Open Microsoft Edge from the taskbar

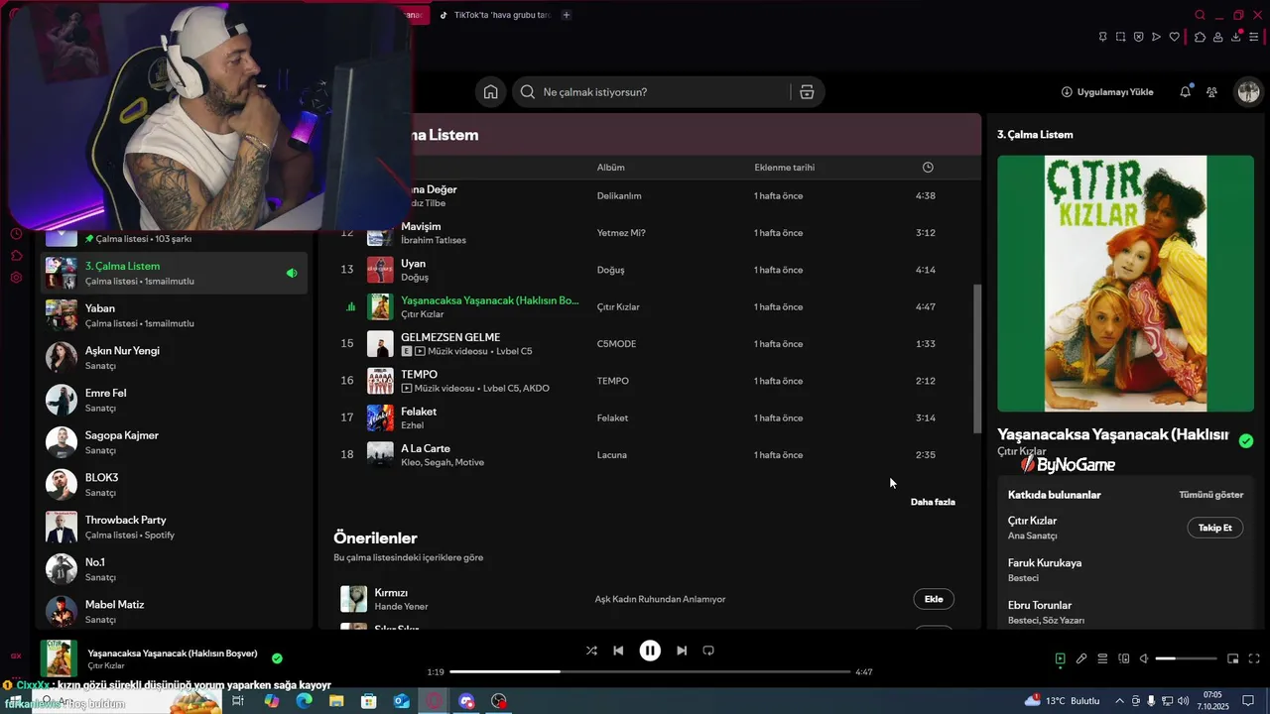point(304,701)
